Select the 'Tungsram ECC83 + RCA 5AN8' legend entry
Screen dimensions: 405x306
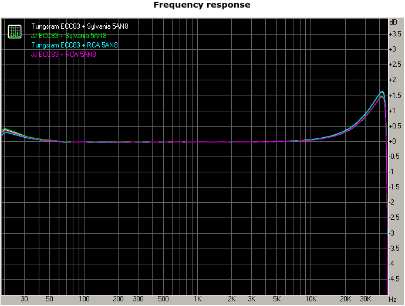click(75, 45)
